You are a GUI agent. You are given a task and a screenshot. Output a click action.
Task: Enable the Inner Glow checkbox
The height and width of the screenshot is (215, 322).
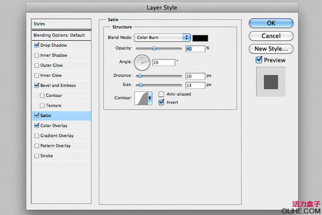pyautogui.click(x=36, y=75)
